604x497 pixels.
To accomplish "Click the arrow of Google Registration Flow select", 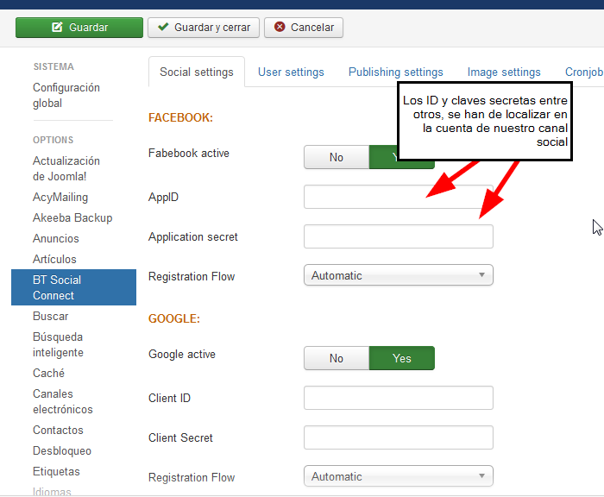I will click(481, 476).
